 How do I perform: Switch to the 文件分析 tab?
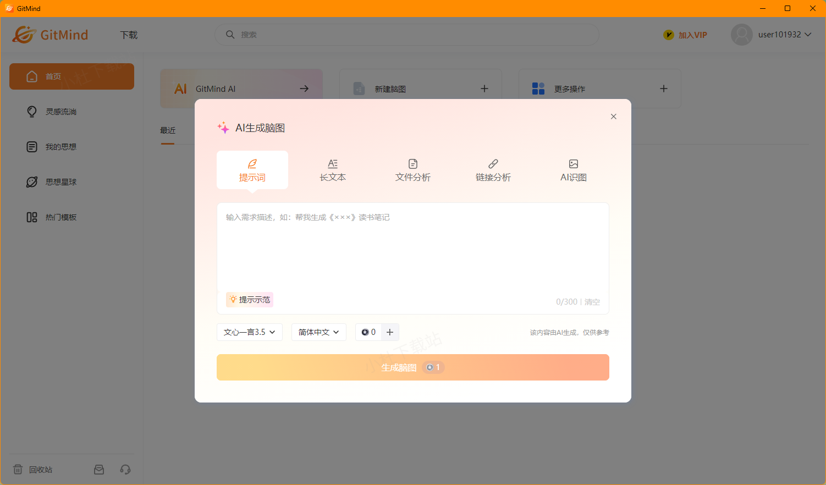(x=413, y=170)
